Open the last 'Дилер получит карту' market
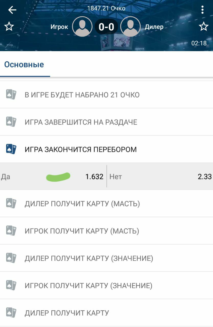Image resolution: width=213 pixels, height=327 pixels. [67, 313]
